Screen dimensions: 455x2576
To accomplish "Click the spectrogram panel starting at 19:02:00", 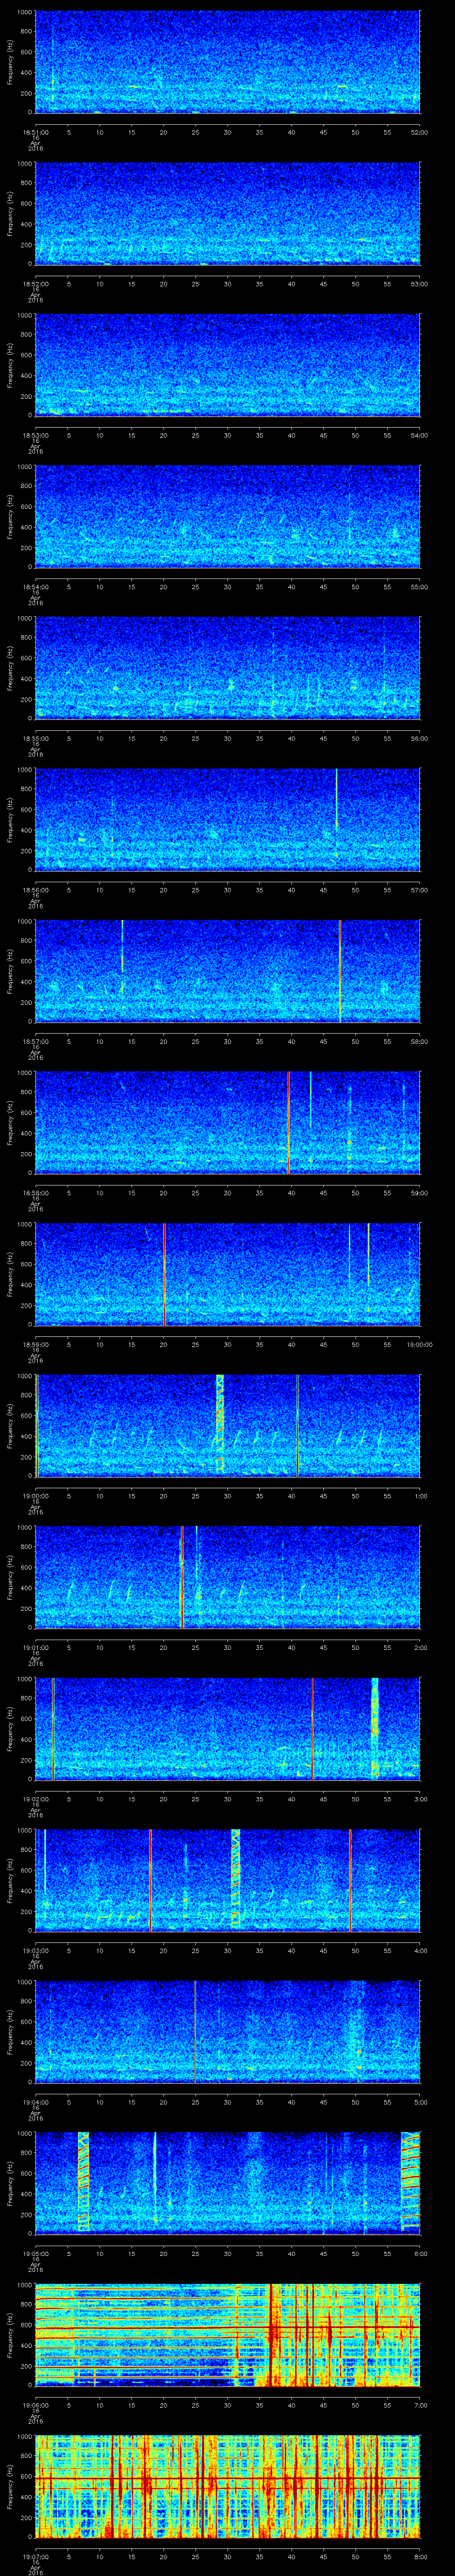I will [228, 1728].
